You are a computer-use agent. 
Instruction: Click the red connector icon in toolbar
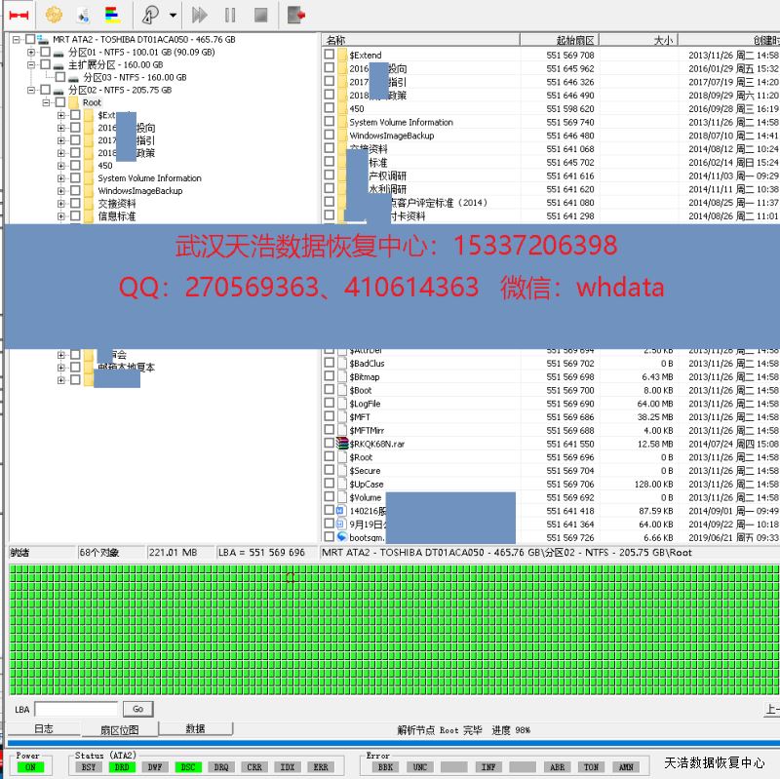[19, 15]
